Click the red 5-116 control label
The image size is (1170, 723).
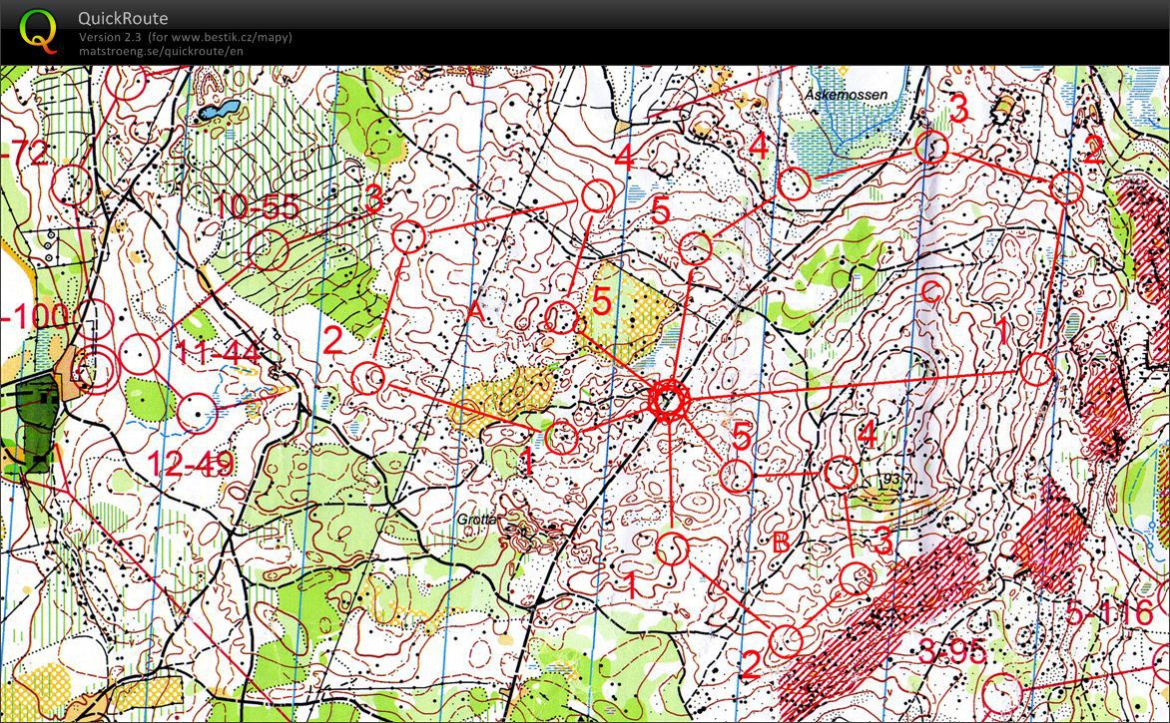(1109, 614)
